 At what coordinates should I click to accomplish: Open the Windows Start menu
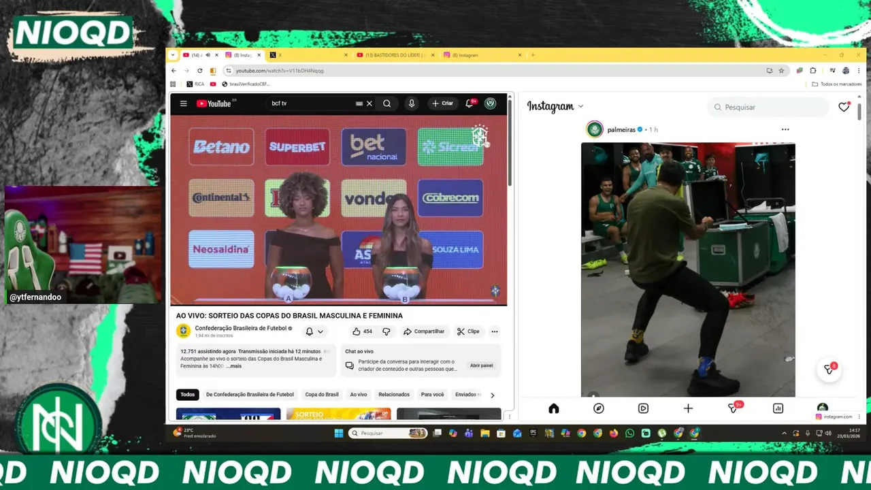[339, 433]
